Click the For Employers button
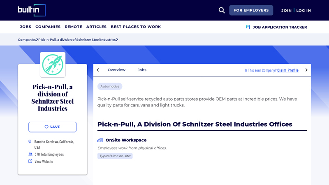329x185 pixels. pyautogui.click(x=251, y=10)
